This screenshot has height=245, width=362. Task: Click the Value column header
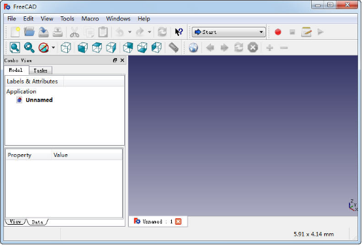[86, 155]
